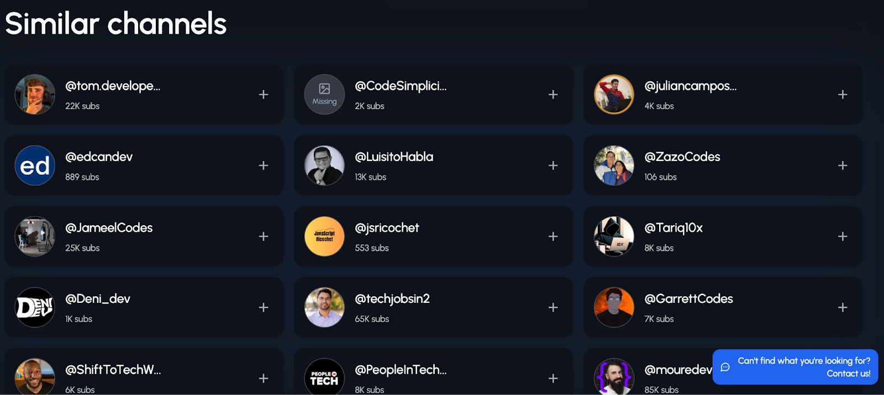The width and height of the screenshot is (884, 395).
Task: Click the plus icon for @GarrettCodes
Action: pyautogui.click(x=843, y=307)
